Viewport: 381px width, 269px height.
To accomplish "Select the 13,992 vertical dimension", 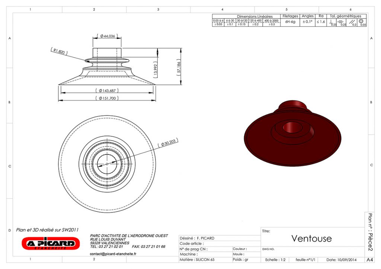I will [x=156, y=70].
